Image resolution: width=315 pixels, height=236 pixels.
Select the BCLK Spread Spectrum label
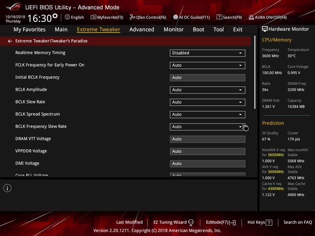(38, 114)
